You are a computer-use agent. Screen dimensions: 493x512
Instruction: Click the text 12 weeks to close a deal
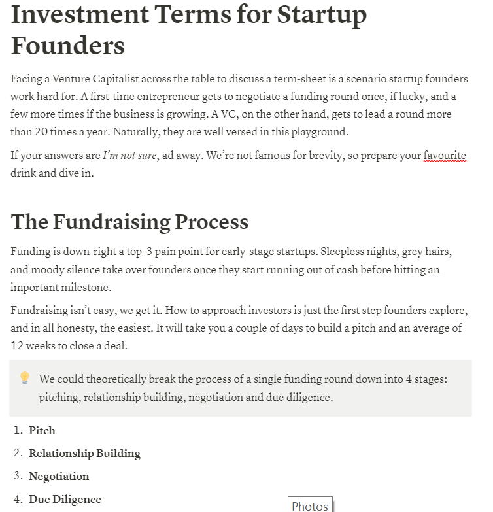pos(69,345)
